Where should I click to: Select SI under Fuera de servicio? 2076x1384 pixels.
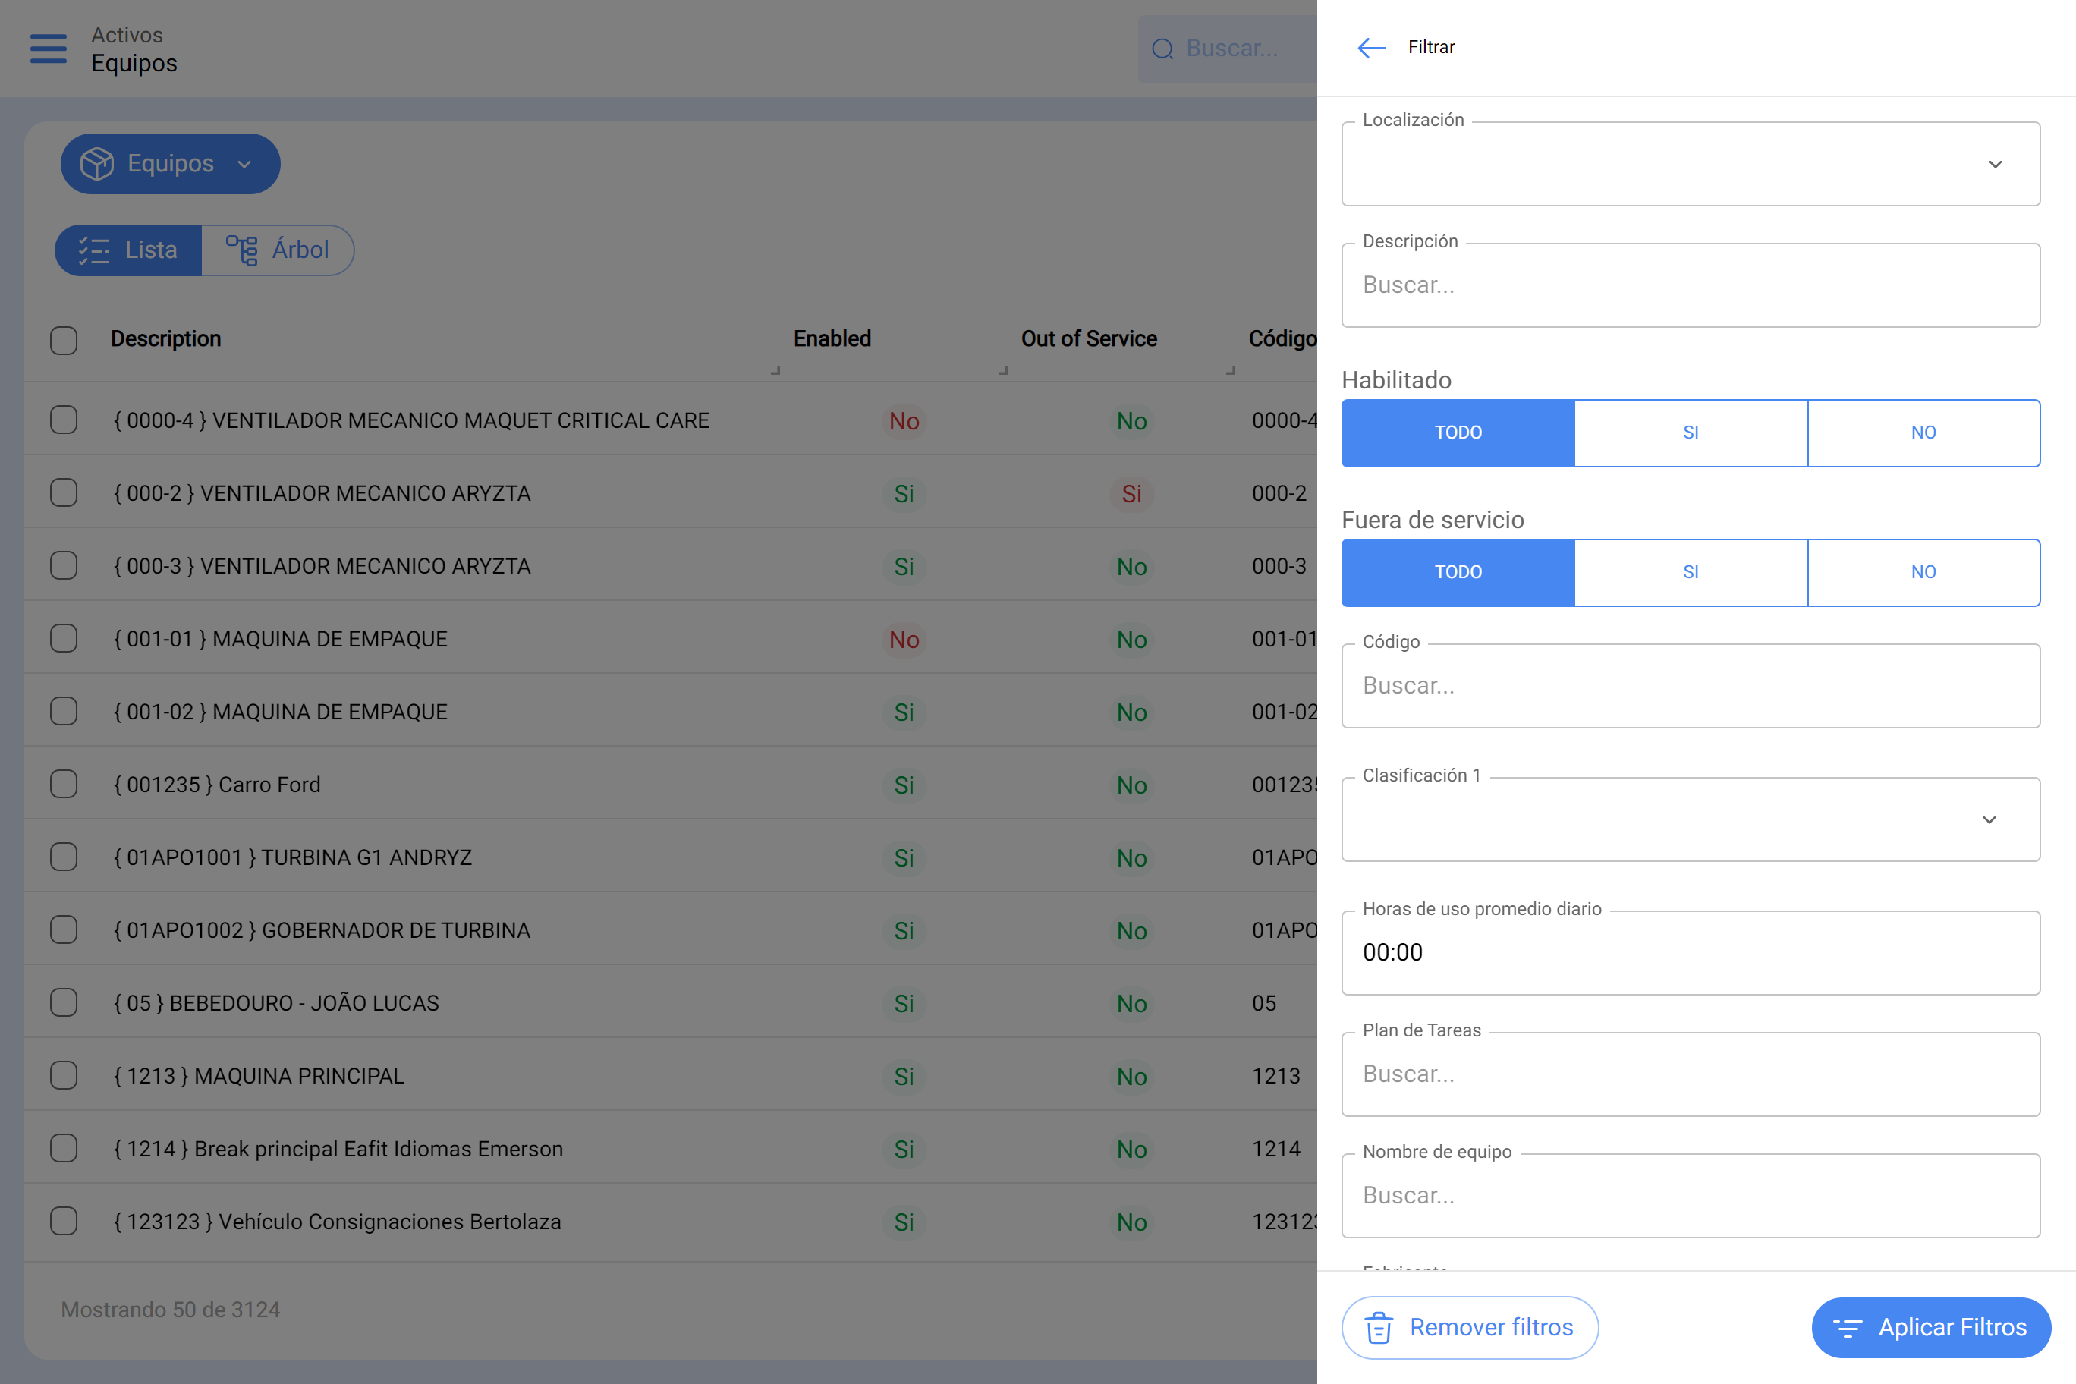click(1691, 572)
